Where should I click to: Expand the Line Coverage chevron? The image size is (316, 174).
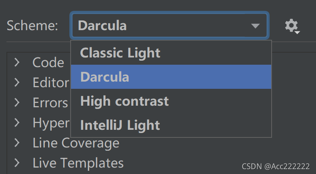(x=17, y=143)
